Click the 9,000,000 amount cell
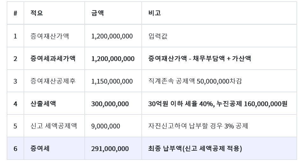Image resolution: width=300 pixels, height=165 pixels. click(x=113, y=126)
